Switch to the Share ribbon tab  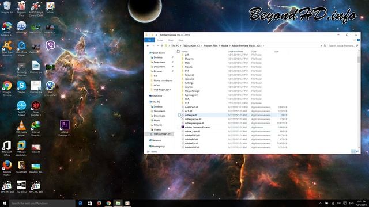coord(171,40)
